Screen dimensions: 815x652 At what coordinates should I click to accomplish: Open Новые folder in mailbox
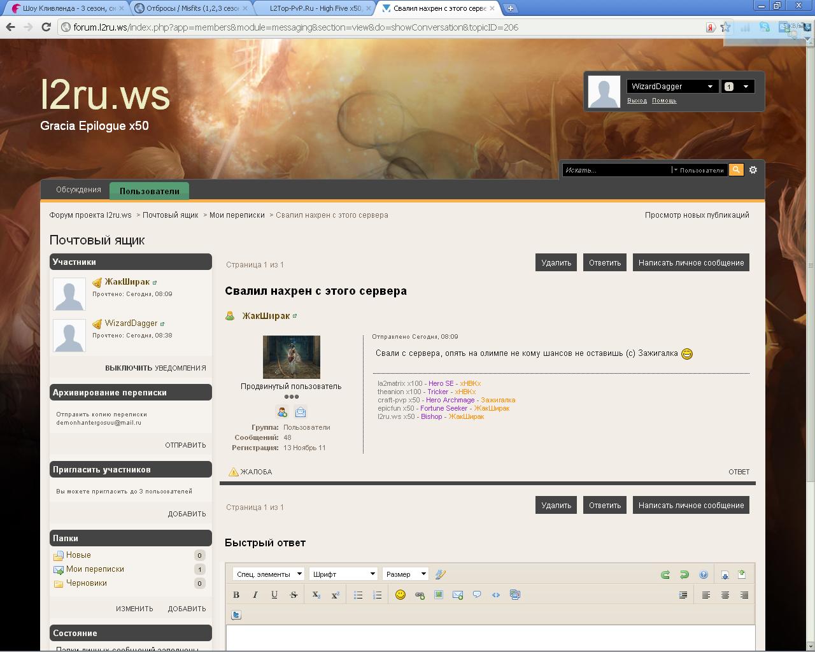tap(78, 555)
